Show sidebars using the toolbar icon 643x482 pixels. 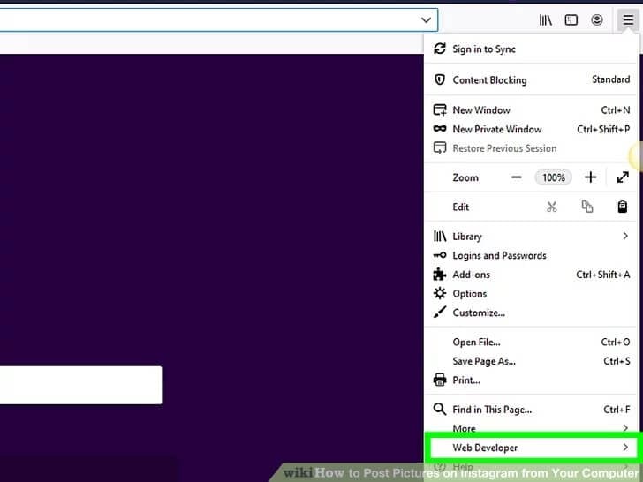571,19
